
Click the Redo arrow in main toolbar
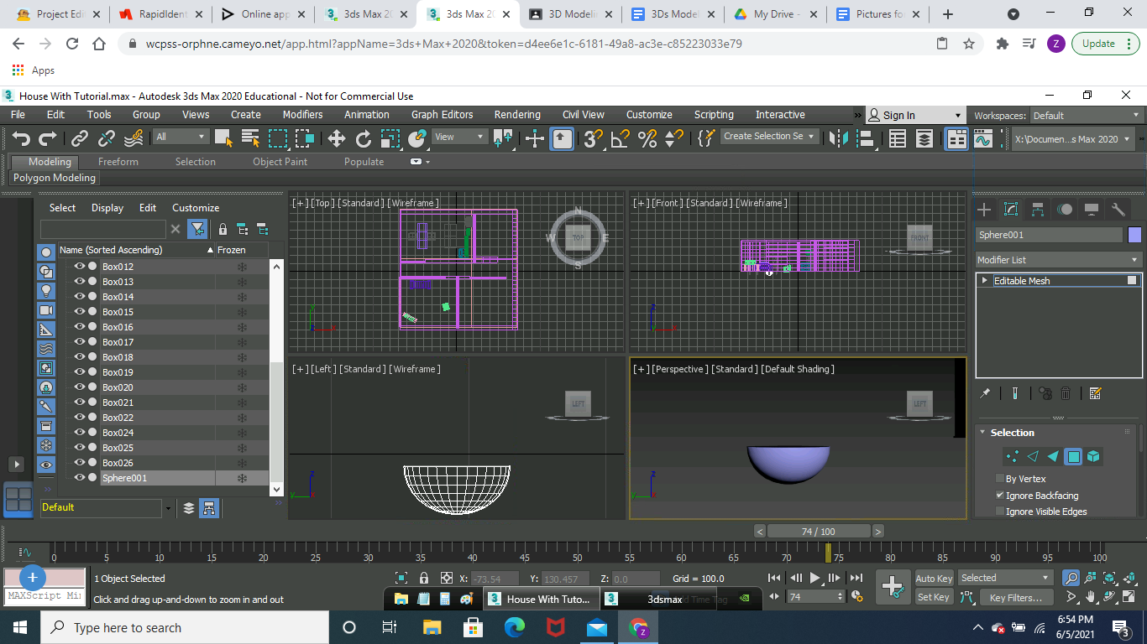[48, 138]
